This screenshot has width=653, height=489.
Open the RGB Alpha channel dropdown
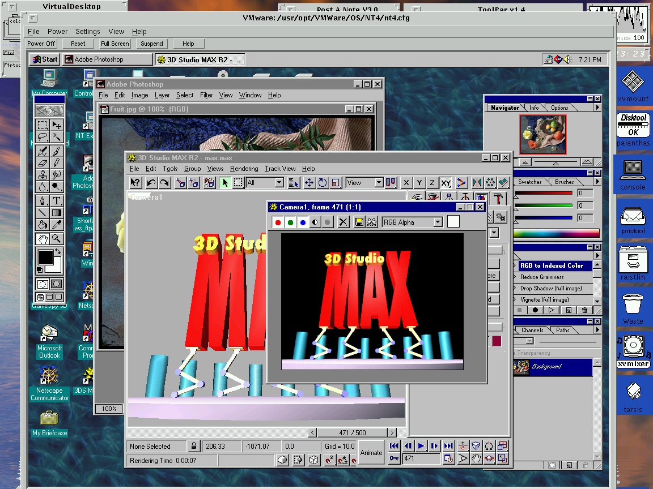coord(438,222)
